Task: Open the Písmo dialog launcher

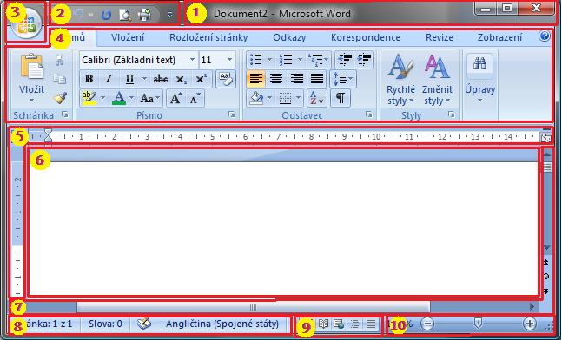Action: (x=232, y=114)
